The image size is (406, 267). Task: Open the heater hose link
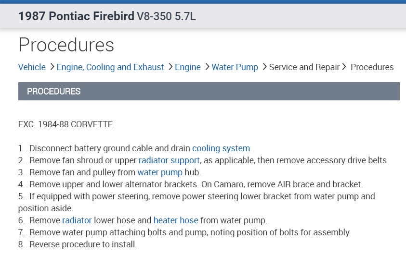[176, 220]
